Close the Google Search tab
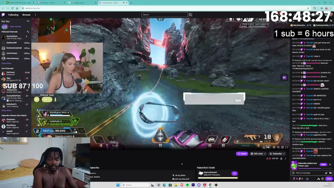This screenshot has width=334, height=188. click(x=95, y=3)
